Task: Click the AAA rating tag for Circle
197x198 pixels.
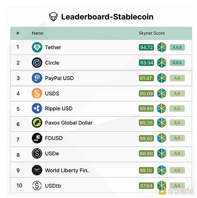Action: click(x=177, y=63)
